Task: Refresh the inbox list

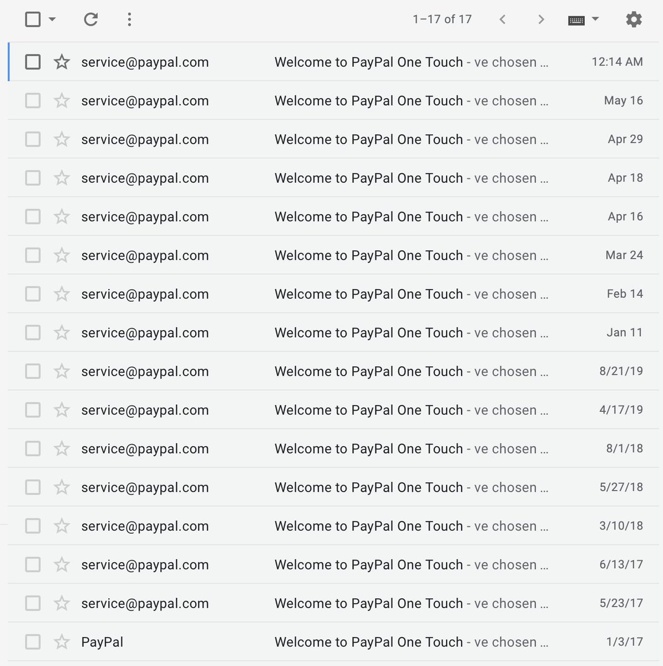Action: pos(90,19)
